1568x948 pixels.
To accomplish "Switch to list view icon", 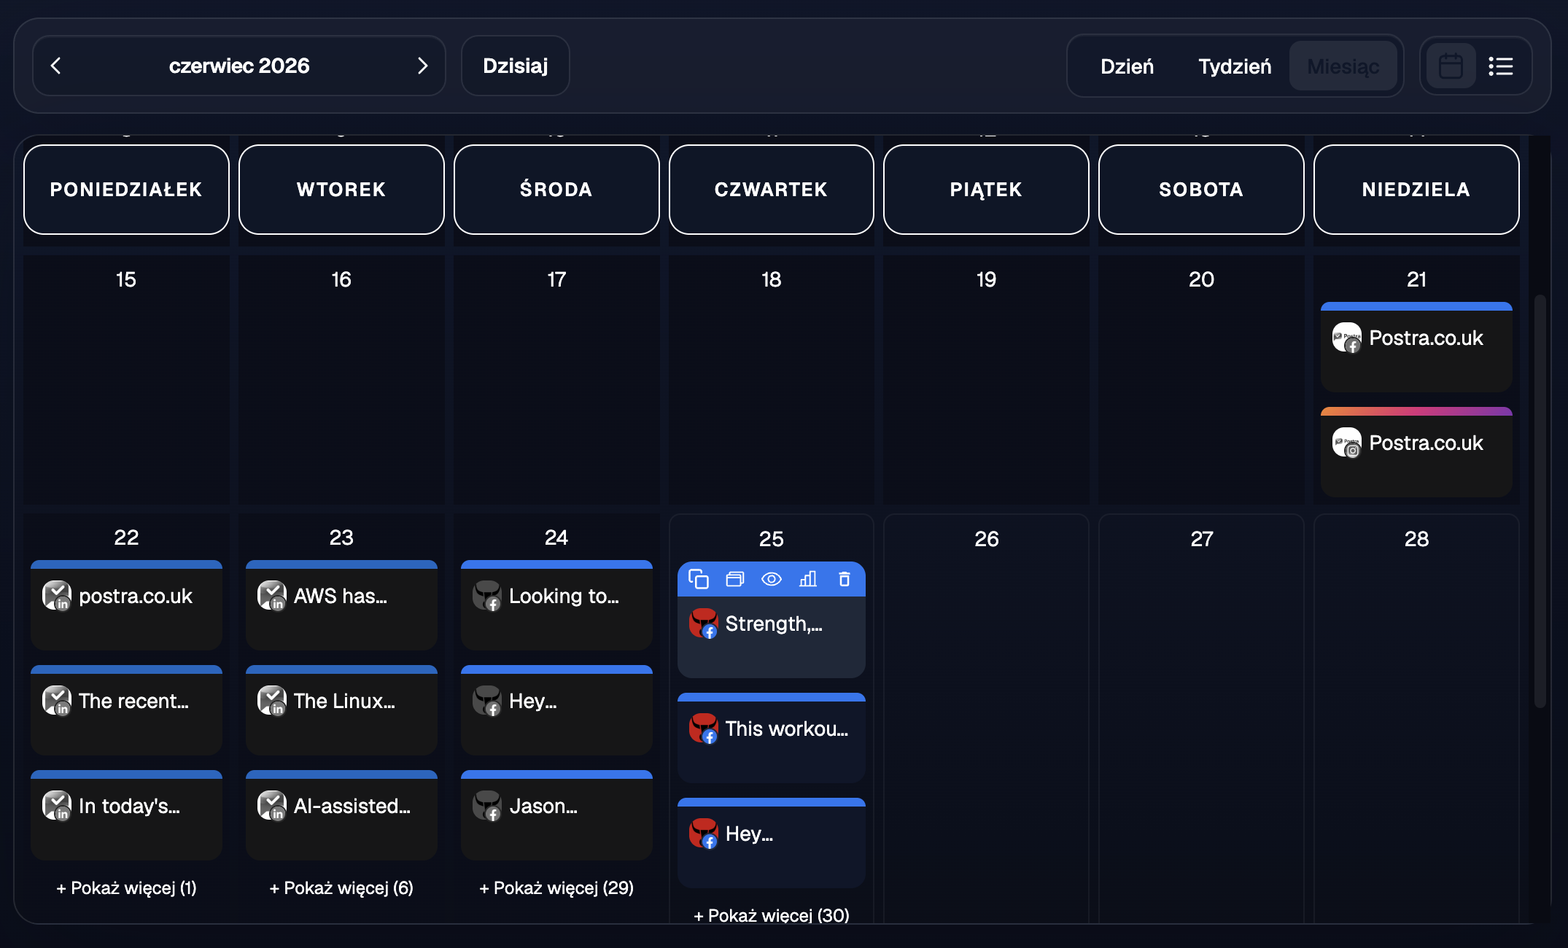I will (1501, 66).
